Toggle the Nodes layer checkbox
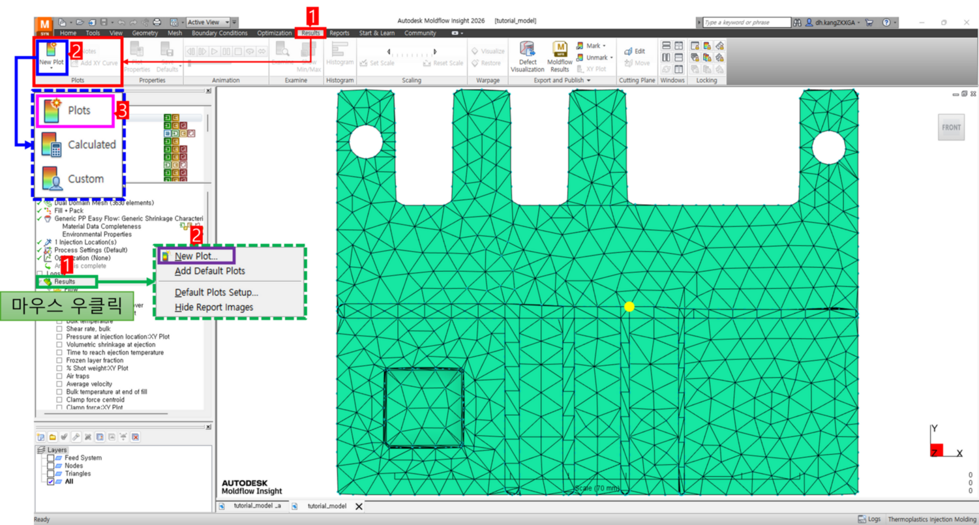Image resolution: width=979 pixels, height=525 pixels. pyautogui.click(x=50, y=466)
